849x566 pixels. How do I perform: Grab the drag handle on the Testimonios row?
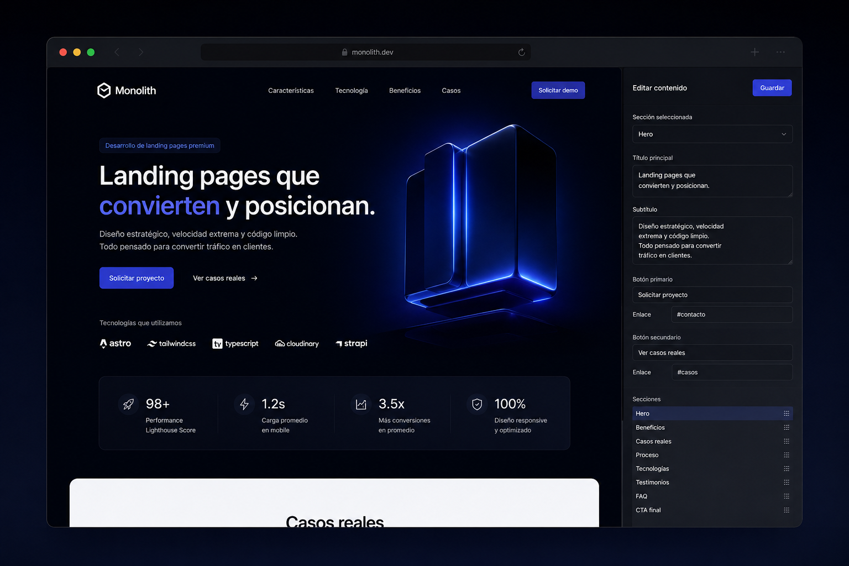(786, 483)
